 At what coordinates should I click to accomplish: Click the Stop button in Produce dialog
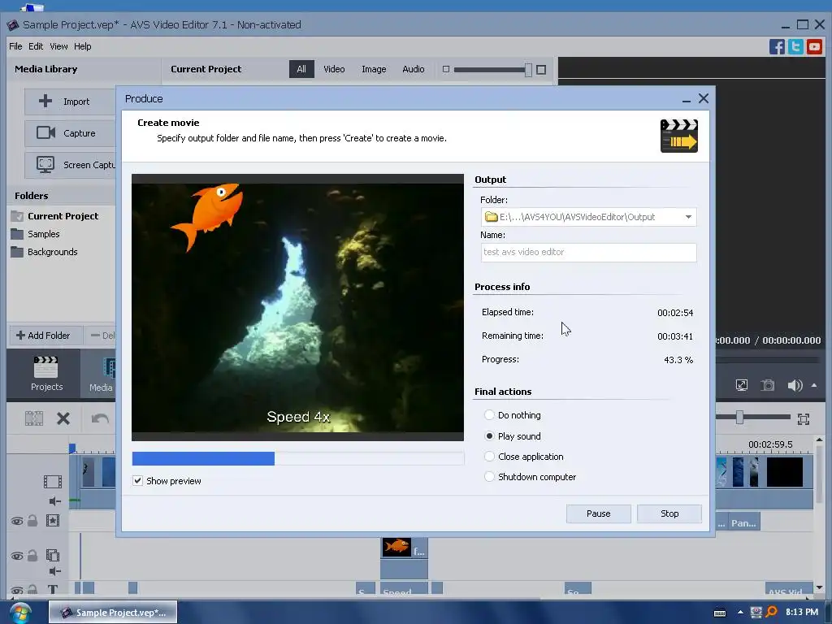[x=669, y=513]
